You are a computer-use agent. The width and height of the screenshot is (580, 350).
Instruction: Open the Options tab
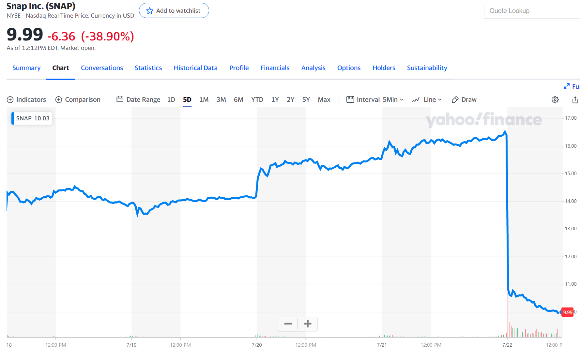click(349, 68)
